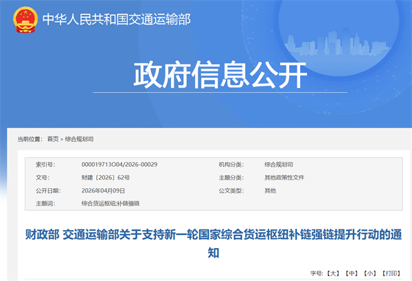This screenshot has height=281, width=412.
Task: Click the 打印 print button
Action: (x=390, y=273)
